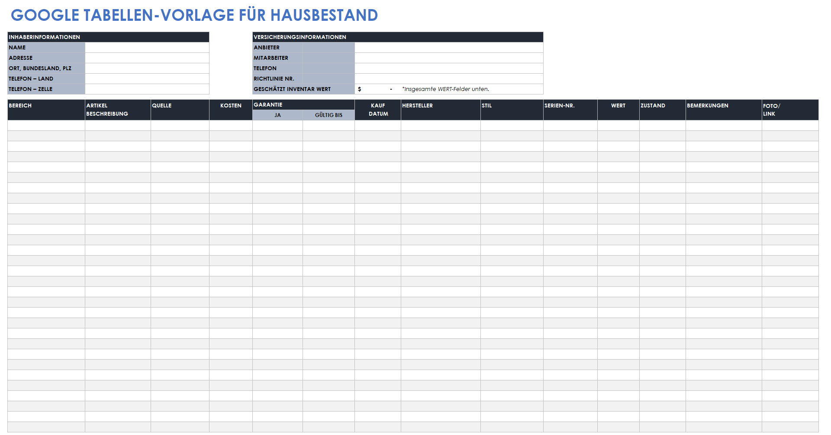The image size is (831, 435).
Task: Click the note *Insgesamte WERT-Felder unten.
Action: 446,89
